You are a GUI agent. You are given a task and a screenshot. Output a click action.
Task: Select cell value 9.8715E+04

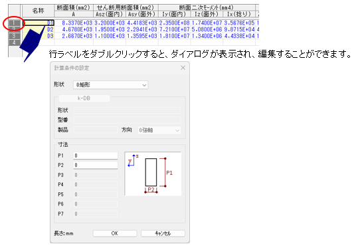(239, 29)
